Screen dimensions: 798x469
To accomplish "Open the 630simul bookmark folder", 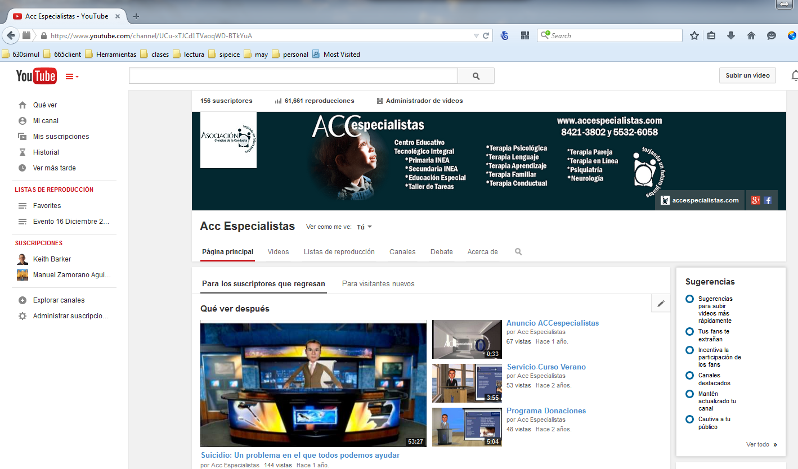I will (21, 55).
